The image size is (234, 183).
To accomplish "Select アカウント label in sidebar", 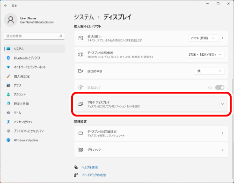I will [20, 95].
